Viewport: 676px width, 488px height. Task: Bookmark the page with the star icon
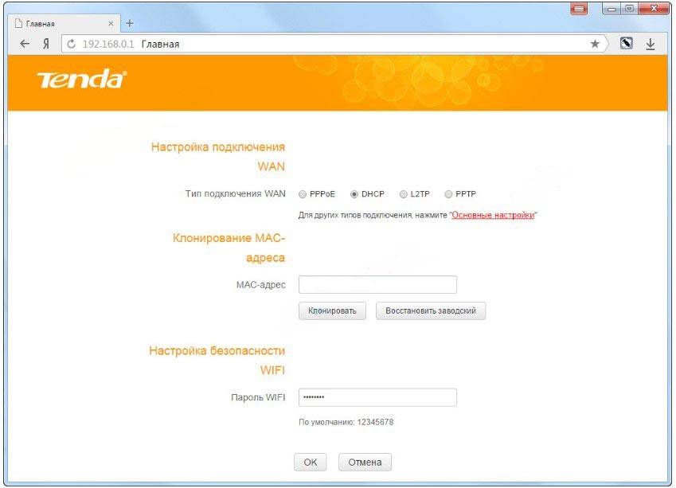[x=595, y=45]
